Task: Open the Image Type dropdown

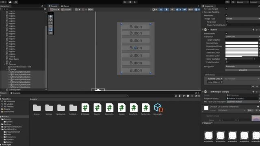Action: click(243, 19)
